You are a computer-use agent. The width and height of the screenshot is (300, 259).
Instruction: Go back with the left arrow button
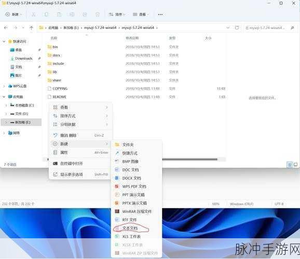pyautogui.click(x=6, y=27)
